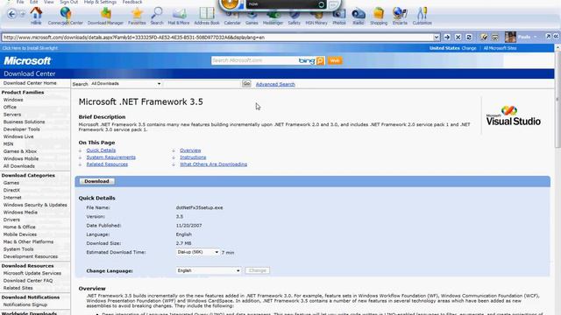
Task: Open the Calendar toolbar icon
Action: pyautogui.click(x=232, y=17)
